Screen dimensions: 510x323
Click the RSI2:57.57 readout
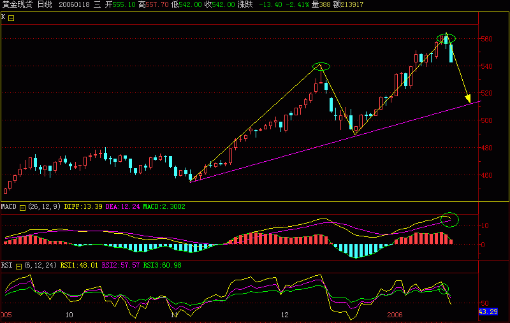120,266
